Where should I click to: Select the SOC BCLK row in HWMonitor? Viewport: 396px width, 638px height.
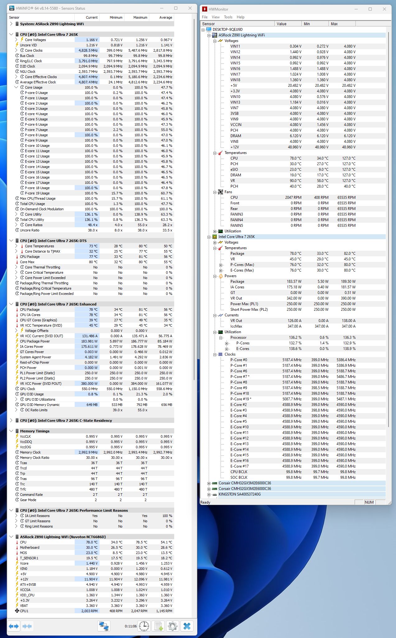[293, 477]
